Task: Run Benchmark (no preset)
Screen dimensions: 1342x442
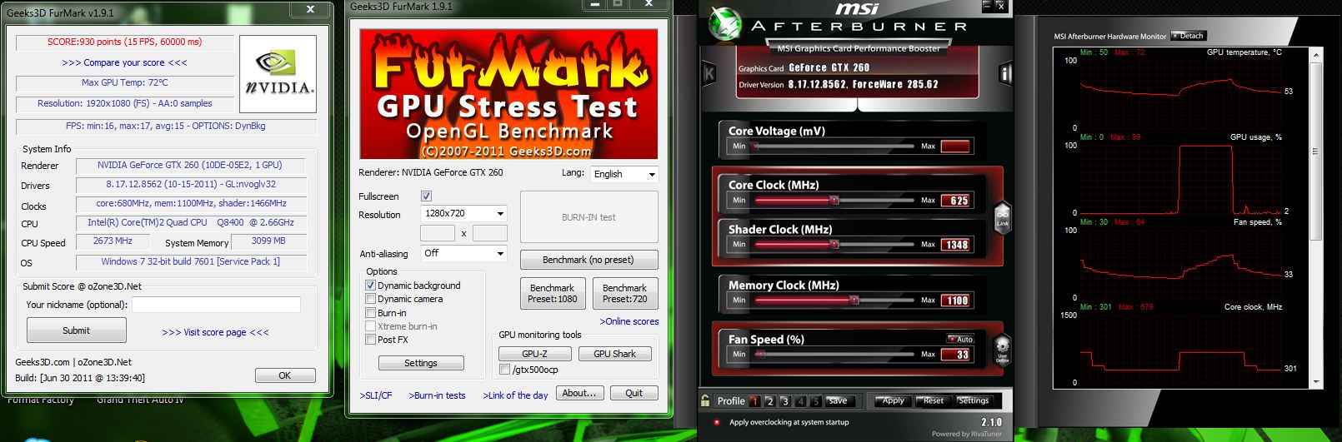Action: click(x=588, y=260)
